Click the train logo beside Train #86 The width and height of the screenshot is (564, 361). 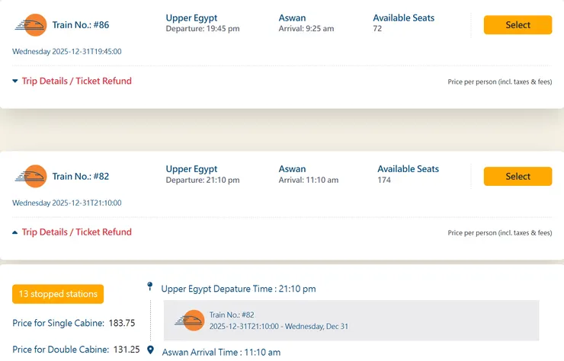[30, 25]
